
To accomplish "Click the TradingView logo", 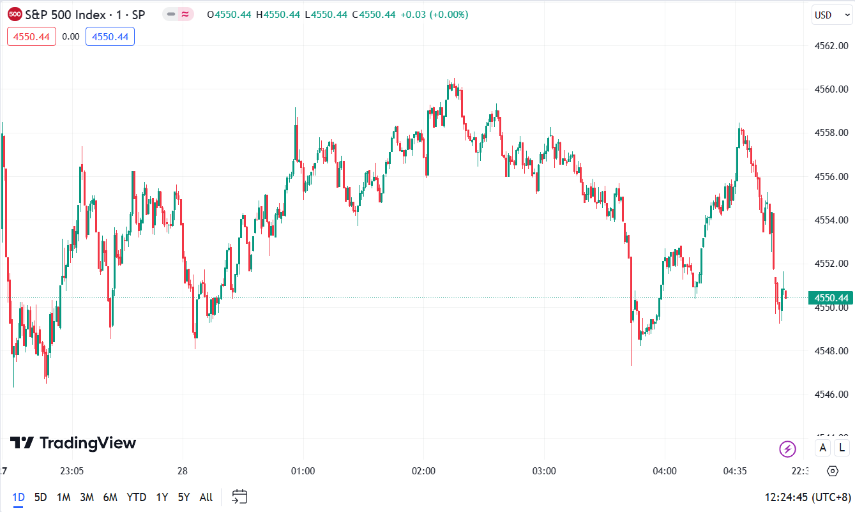I will tap(73, 442).
